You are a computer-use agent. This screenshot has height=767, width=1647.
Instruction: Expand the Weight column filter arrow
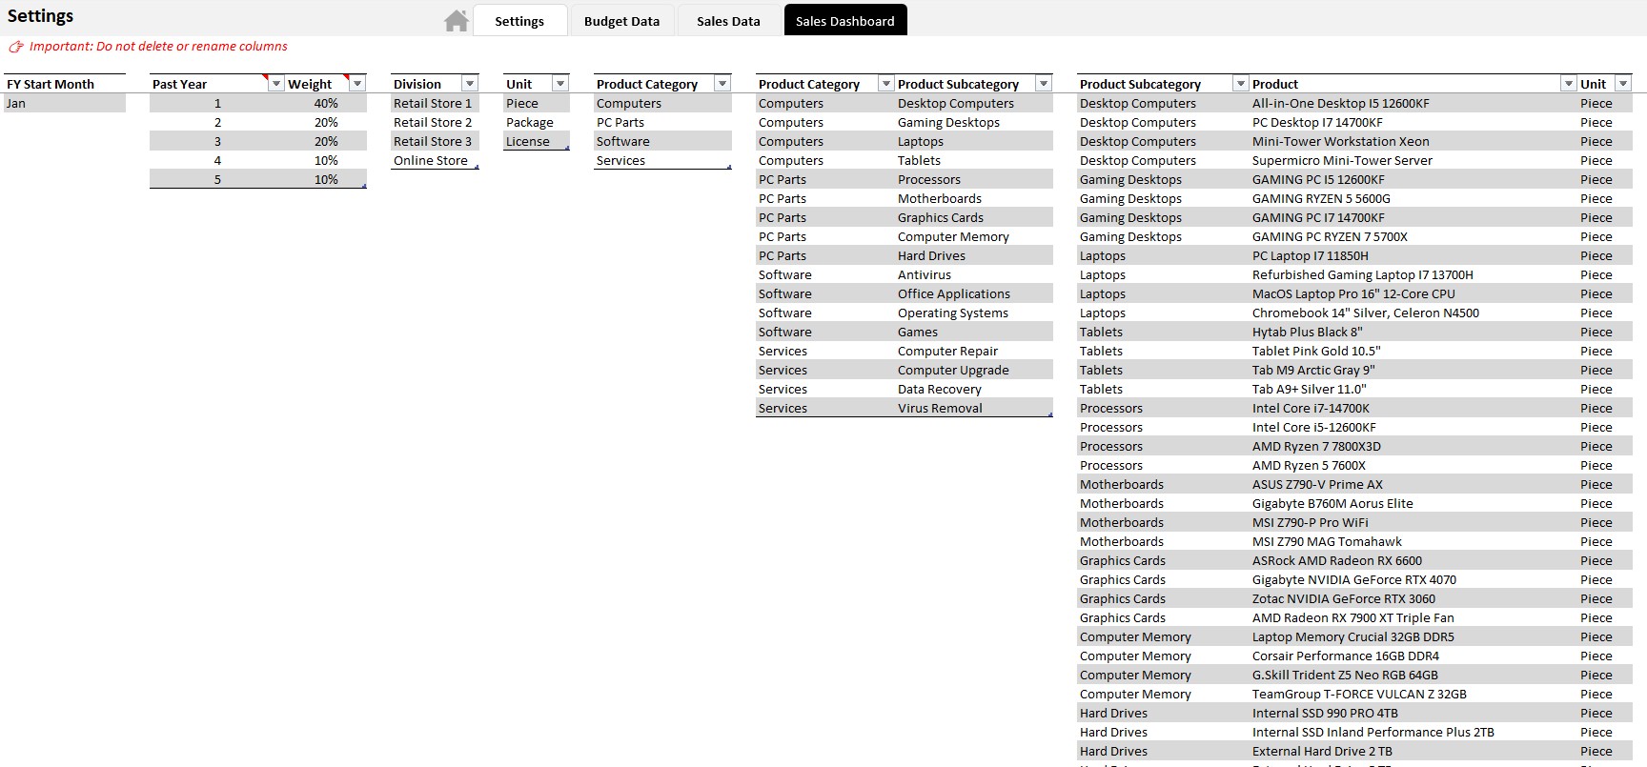tap(357, 84)
